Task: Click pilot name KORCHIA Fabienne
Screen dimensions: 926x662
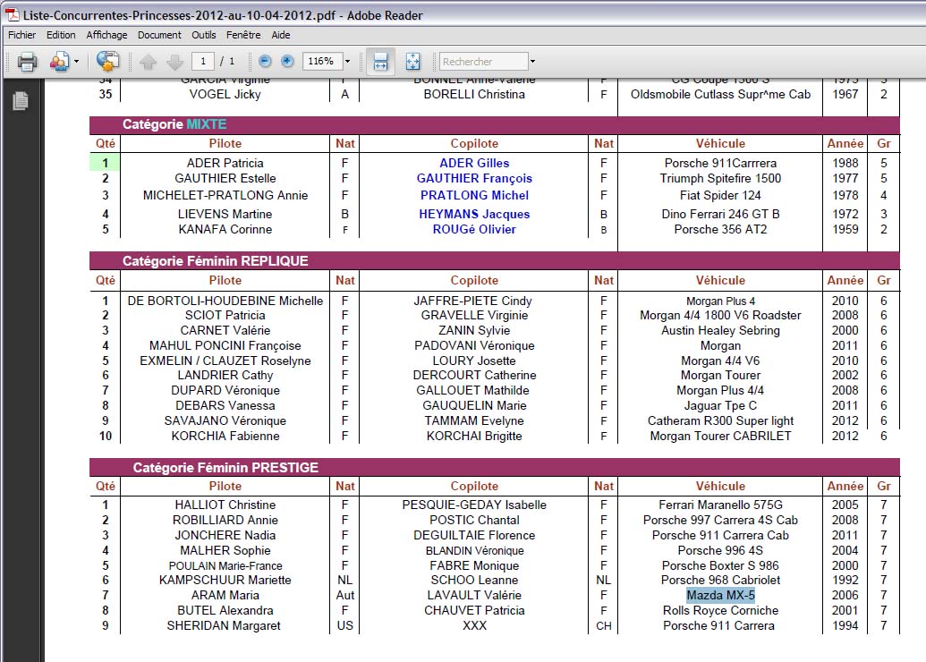Action: point(225,436)
